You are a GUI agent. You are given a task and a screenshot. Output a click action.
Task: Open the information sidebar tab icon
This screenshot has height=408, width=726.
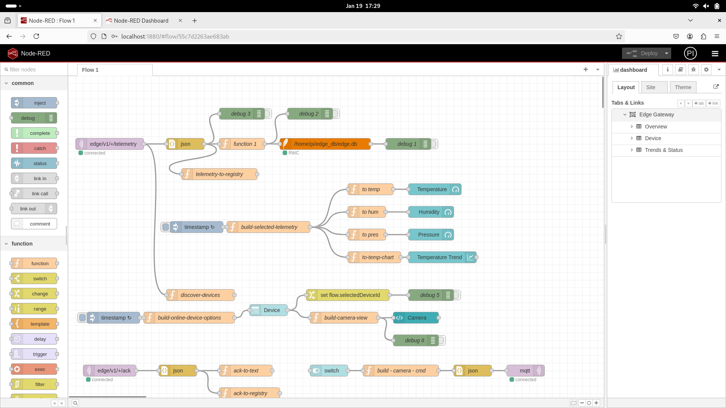click(667, 70)
